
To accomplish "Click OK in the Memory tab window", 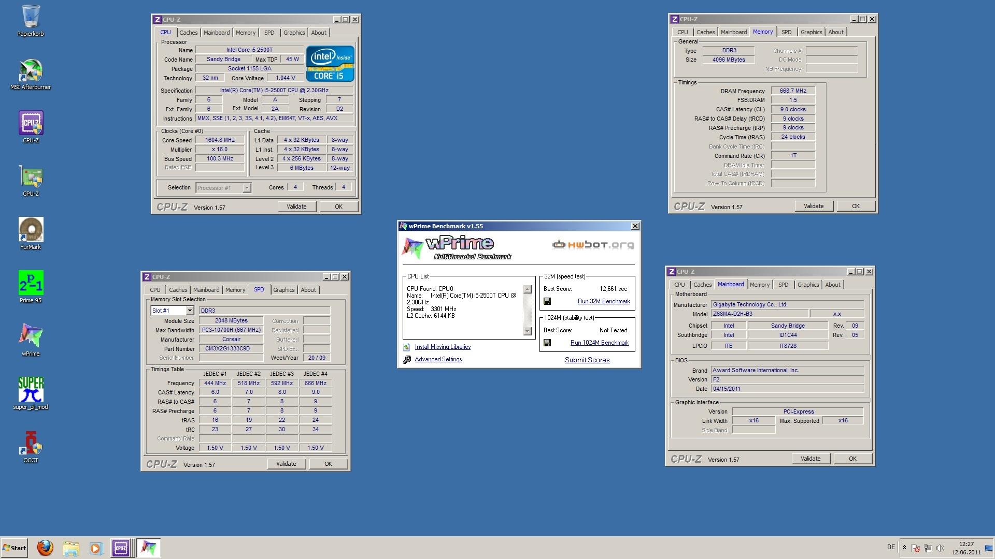I will pos(856,206).
